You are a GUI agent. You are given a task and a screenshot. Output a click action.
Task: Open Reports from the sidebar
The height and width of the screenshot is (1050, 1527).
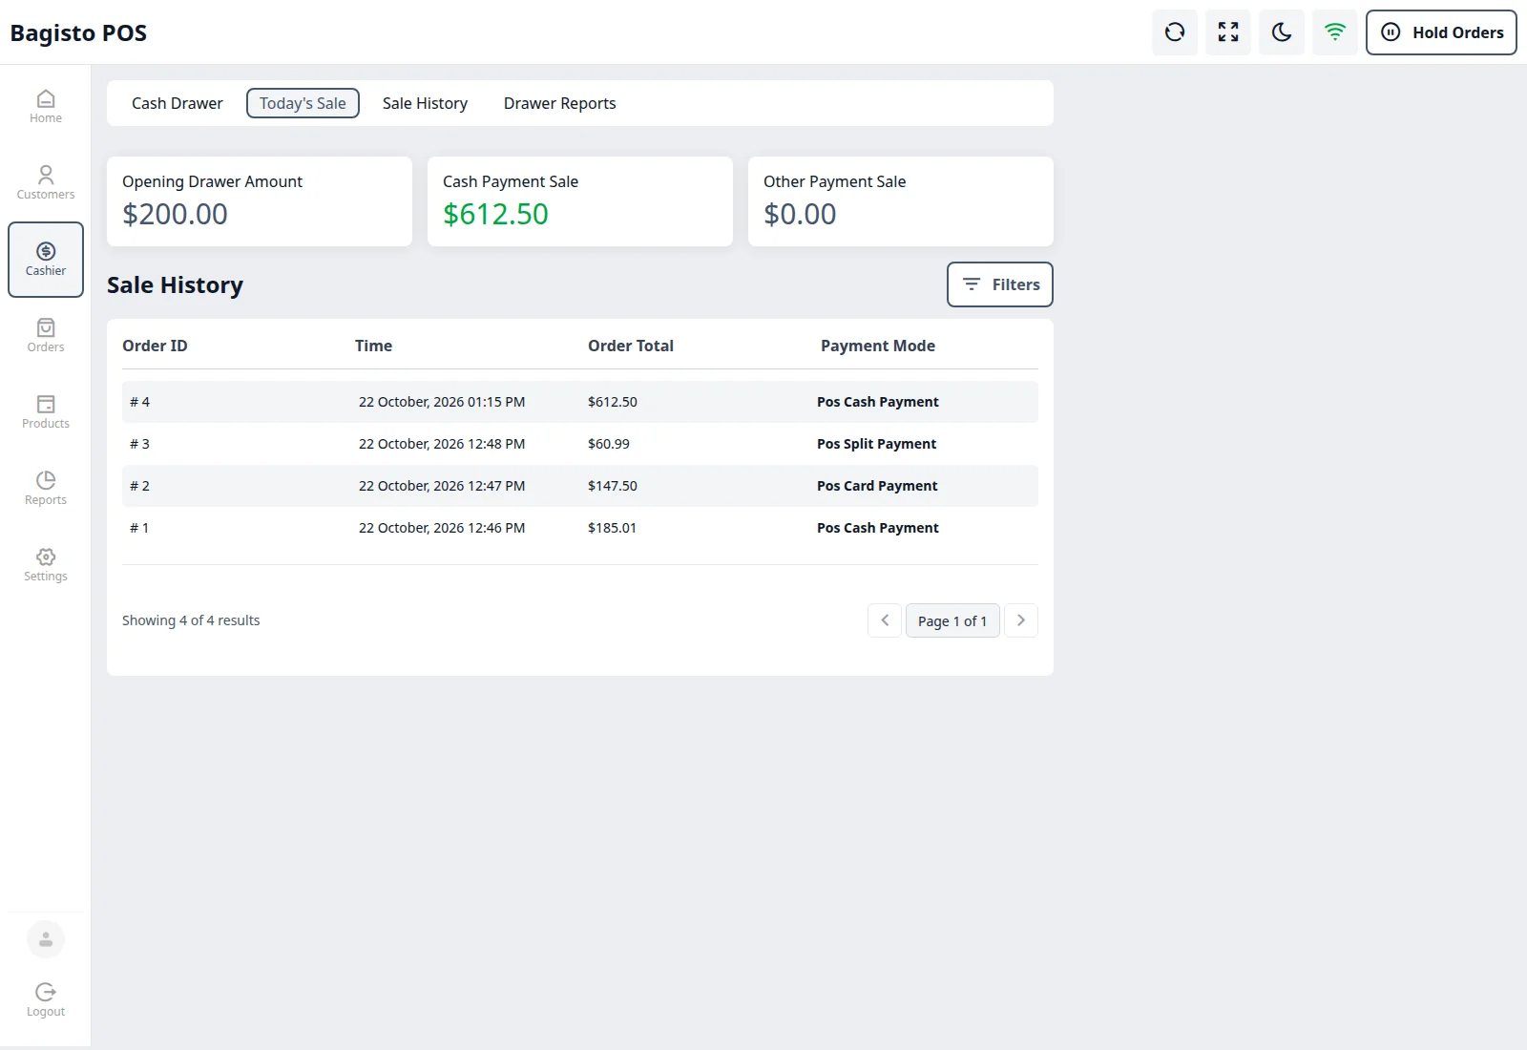pyautogui.click(x=46, y=489)
